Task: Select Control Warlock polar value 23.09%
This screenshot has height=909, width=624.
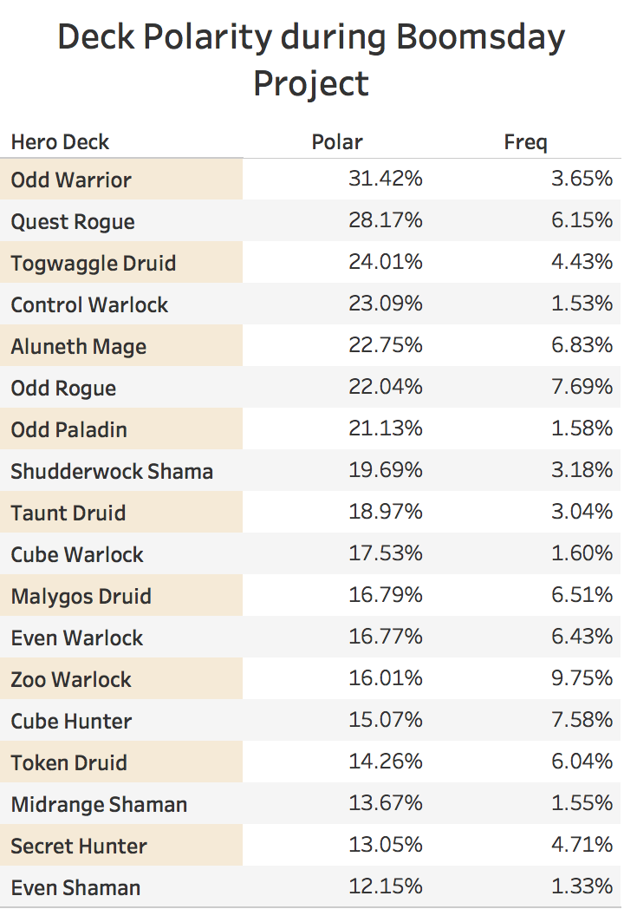Action: tap(386, 304)
